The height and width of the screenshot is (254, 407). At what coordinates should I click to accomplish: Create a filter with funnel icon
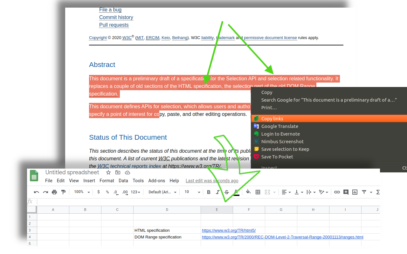click(x=364, y=192)
